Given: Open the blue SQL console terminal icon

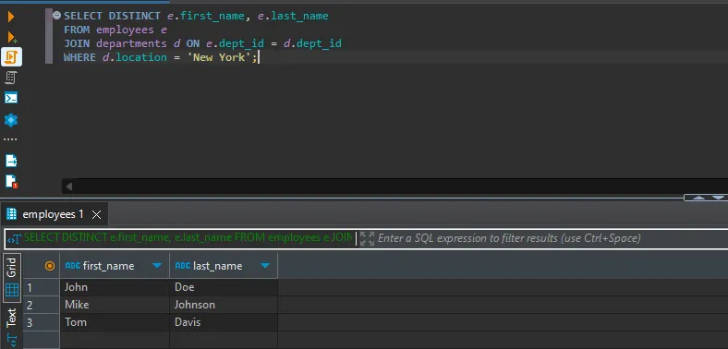Looking at the screenshot, I should pos(11,98).
